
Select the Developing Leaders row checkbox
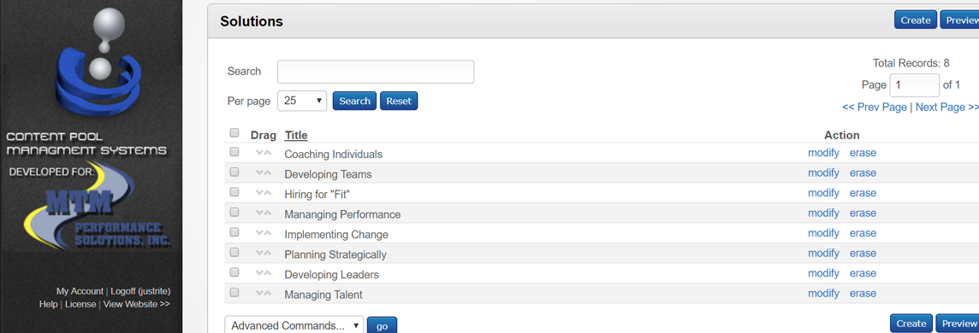pyautogui.click(x=234, y=272)
